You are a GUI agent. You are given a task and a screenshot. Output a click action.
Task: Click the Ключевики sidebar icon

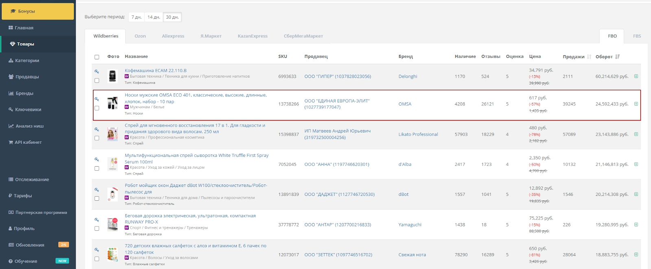11,110
